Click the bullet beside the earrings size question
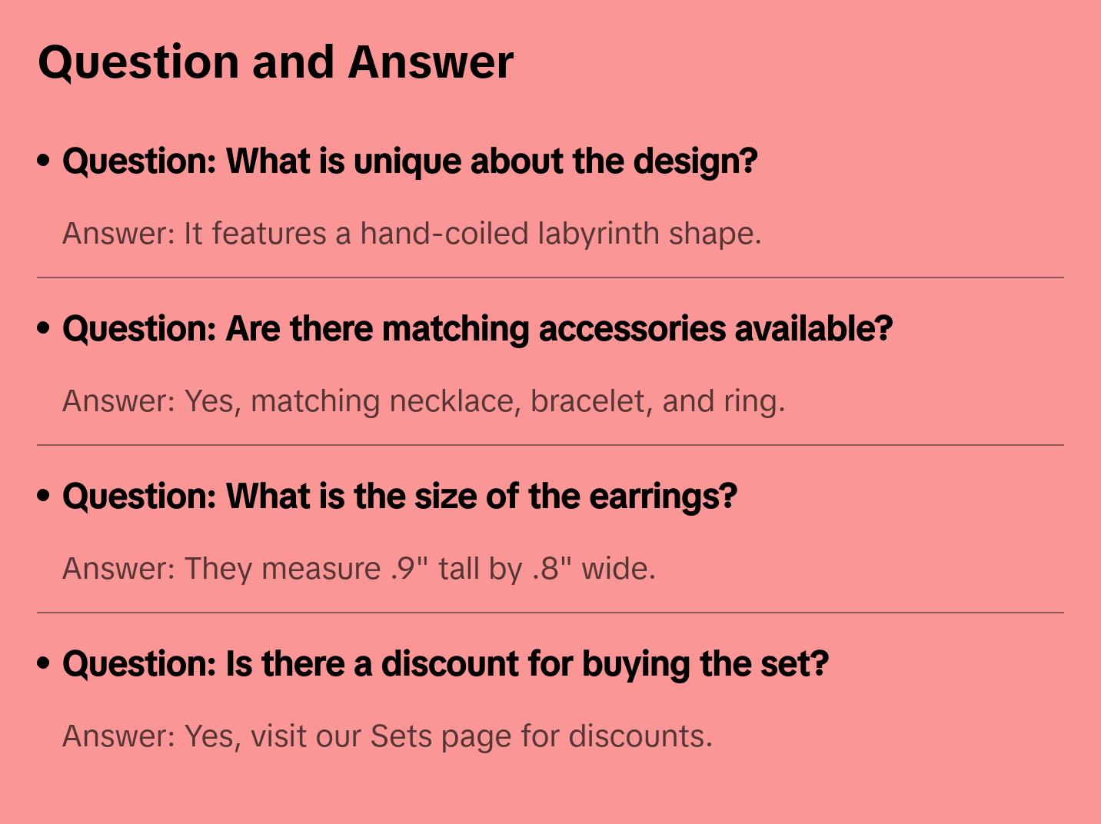Screen dimensions: 1101x824 pos(44,496)
